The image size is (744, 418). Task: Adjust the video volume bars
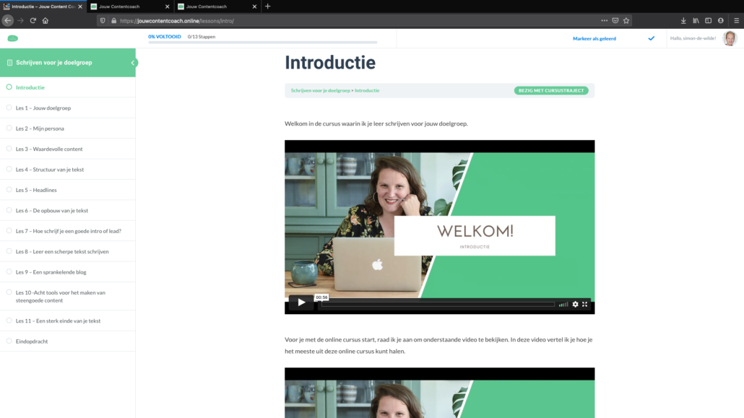[563, 304]
